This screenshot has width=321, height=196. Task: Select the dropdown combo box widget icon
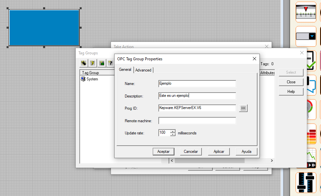[x=306, y=36]
